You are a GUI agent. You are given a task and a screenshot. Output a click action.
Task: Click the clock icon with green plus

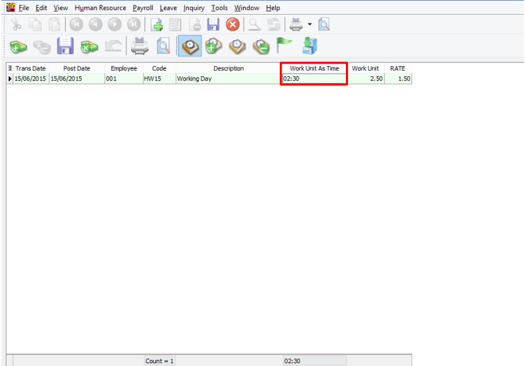213,47
